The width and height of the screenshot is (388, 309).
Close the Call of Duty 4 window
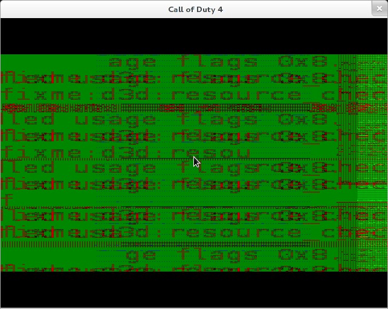click(x=380, y=9)
